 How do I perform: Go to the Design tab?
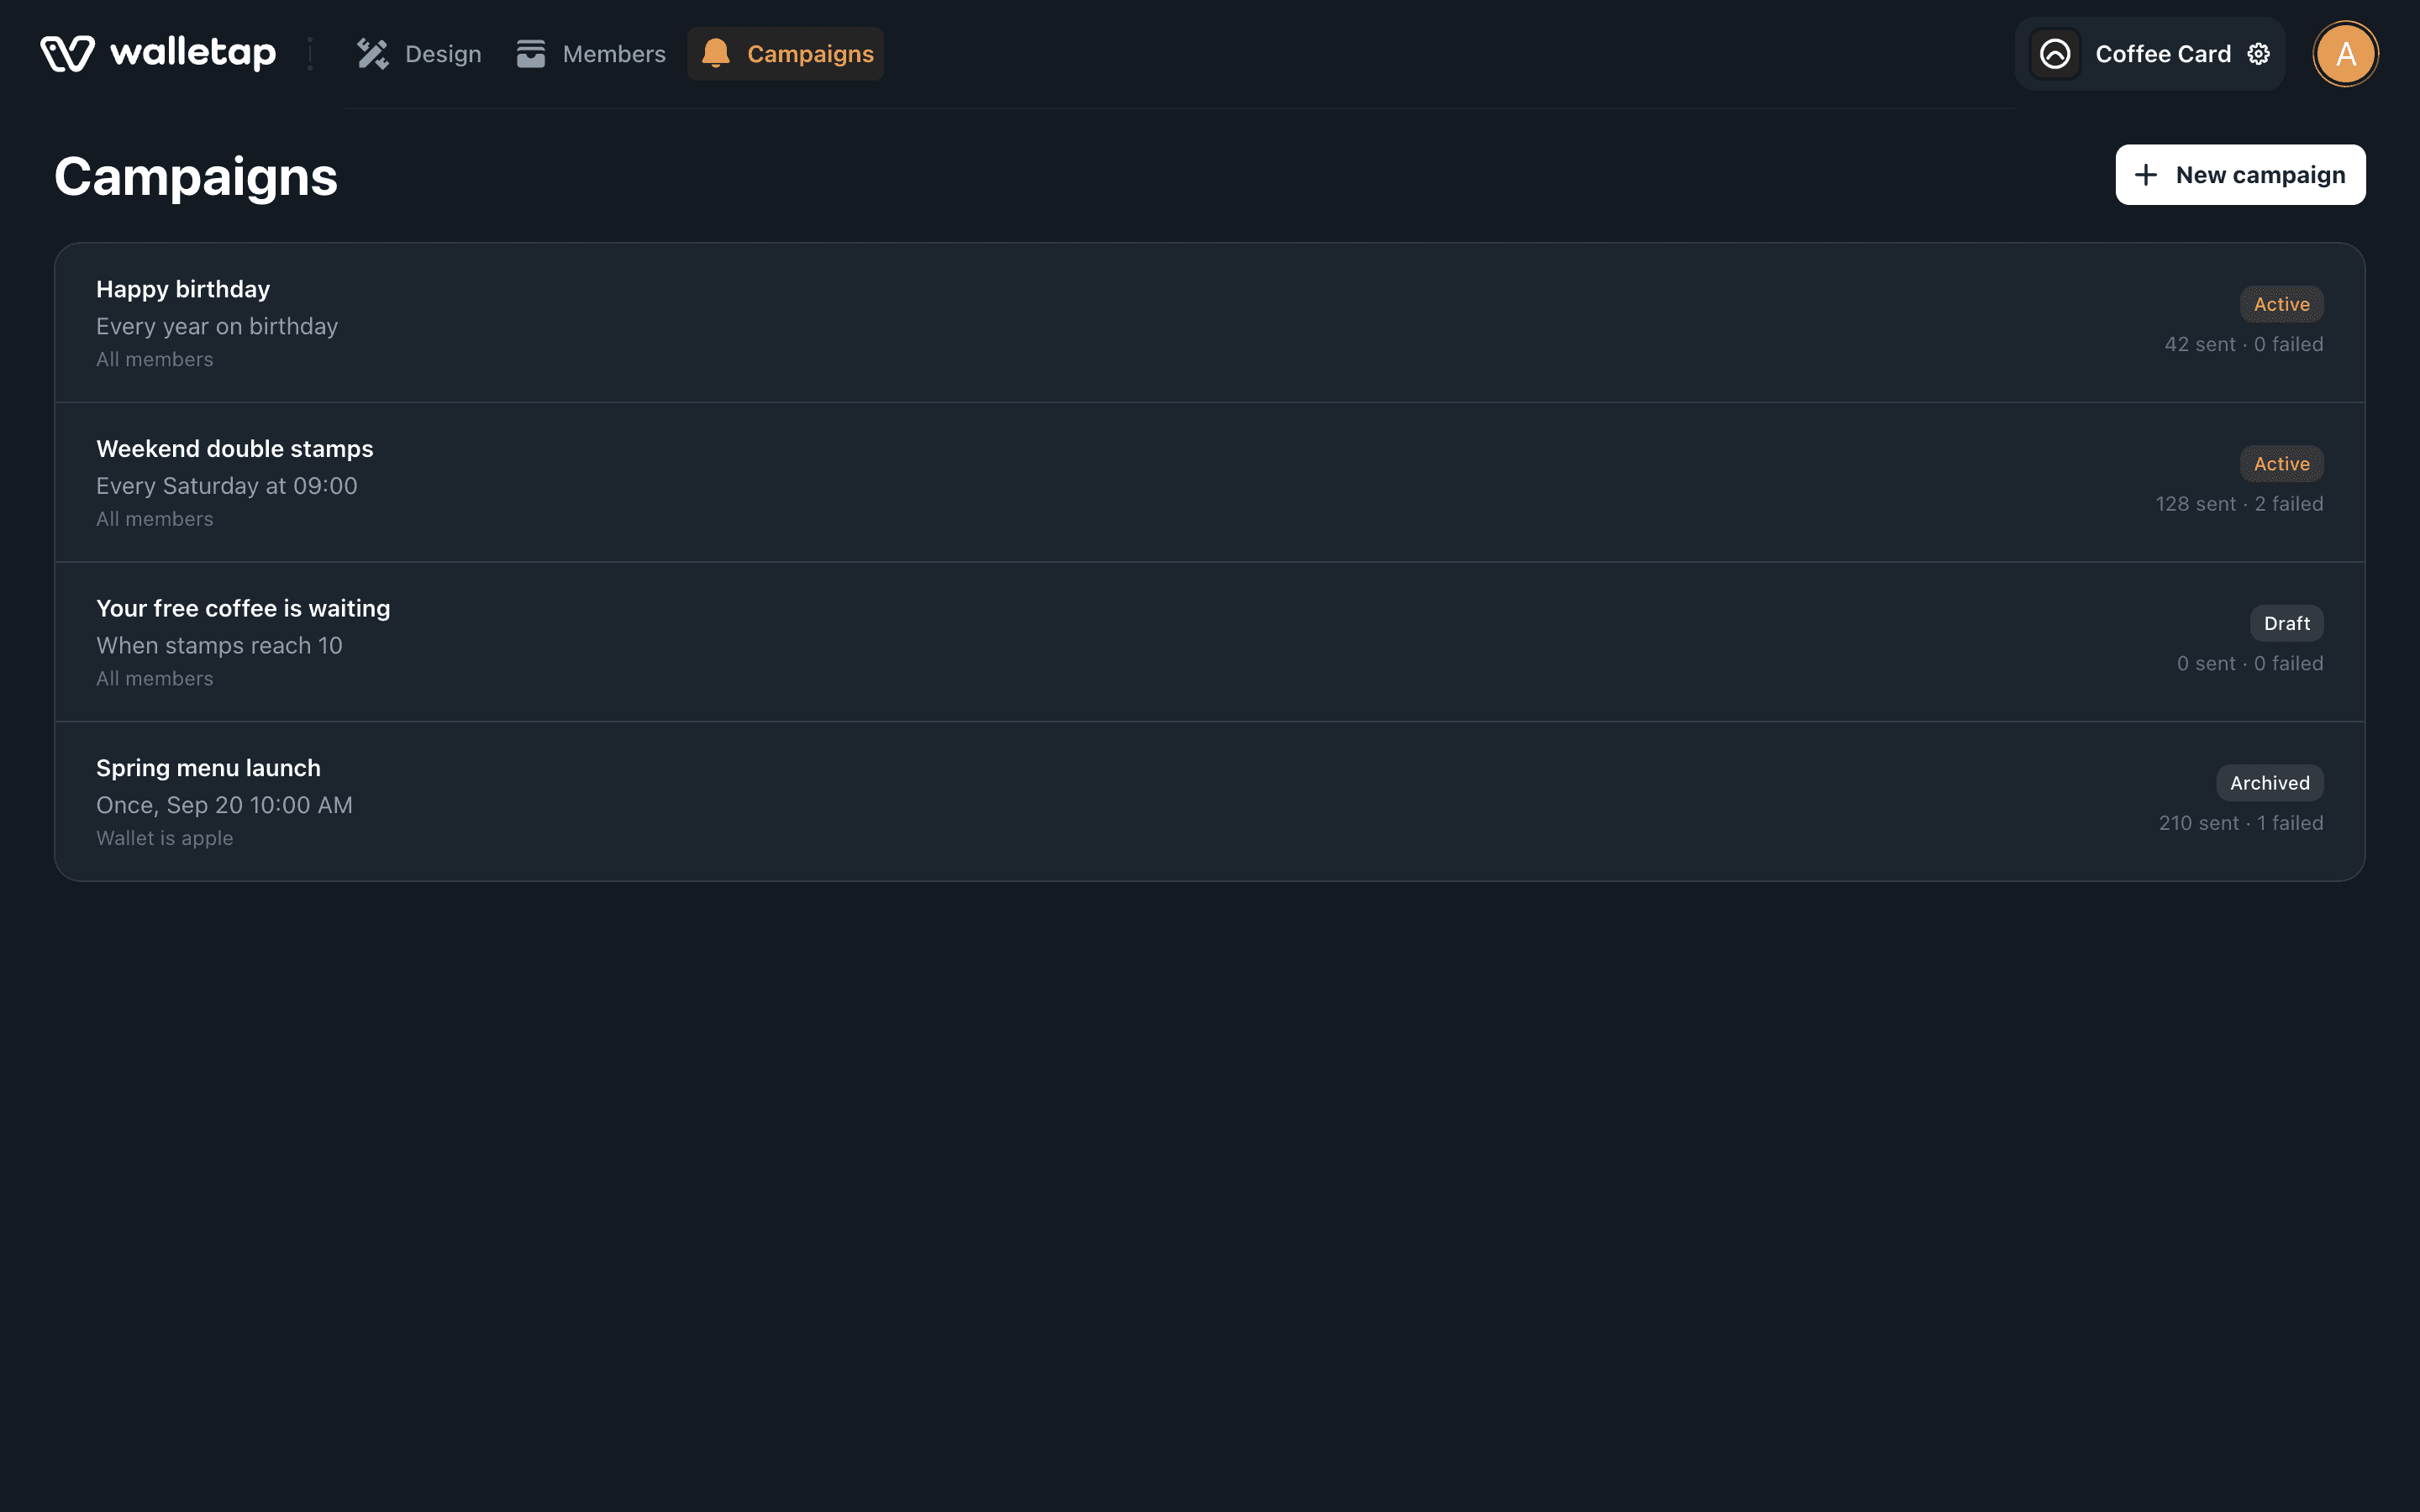[420, 54]
